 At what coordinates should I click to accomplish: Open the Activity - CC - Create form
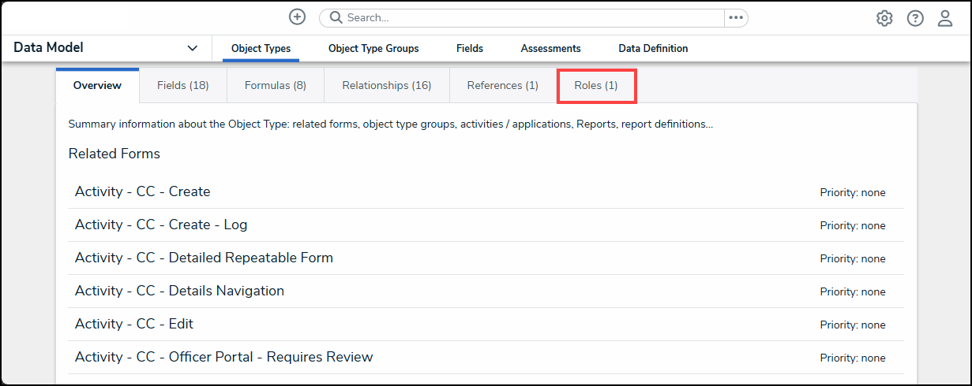coord(142,191)
